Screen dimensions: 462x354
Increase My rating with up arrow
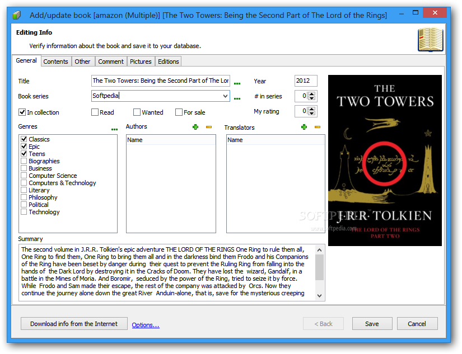(x=312, y=109)
